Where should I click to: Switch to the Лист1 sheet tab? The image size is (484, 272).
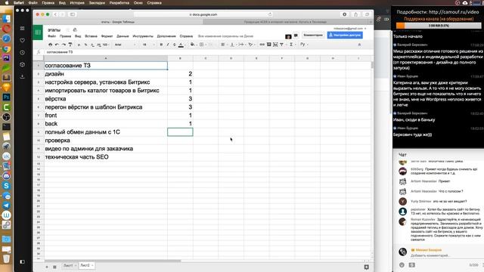(x=70, y=265)
